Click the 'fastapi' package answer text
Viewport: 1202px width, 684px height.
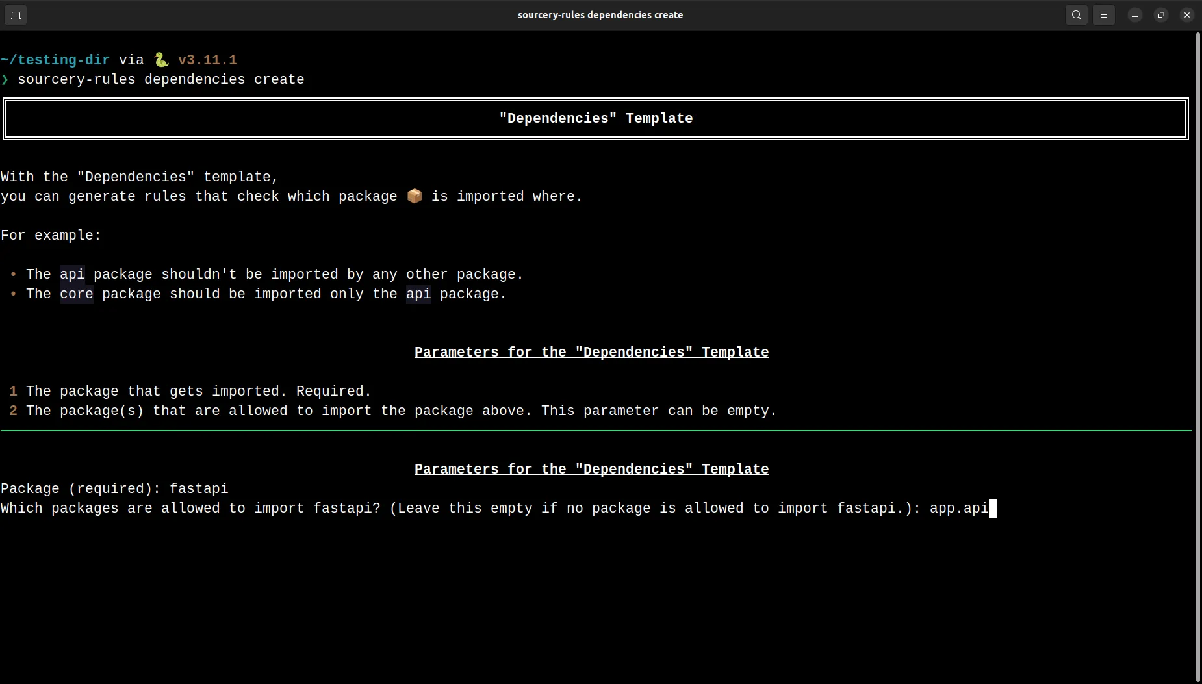199,488
